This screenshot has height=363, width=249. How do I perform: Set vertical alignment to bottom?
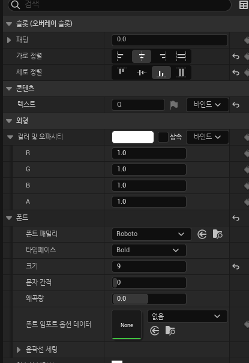(161, 72)
